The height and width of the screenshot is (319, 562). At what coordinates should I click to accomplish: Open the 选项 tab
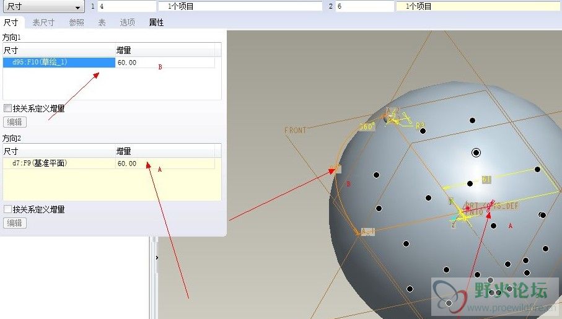pyautogui.click(x=127, y=22)
